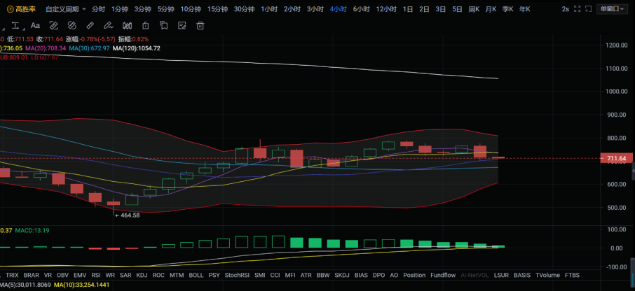The width and height of the screenshot is (635, 291).
Task: Select the Aa text annotation tool
Action: [35, 25]
